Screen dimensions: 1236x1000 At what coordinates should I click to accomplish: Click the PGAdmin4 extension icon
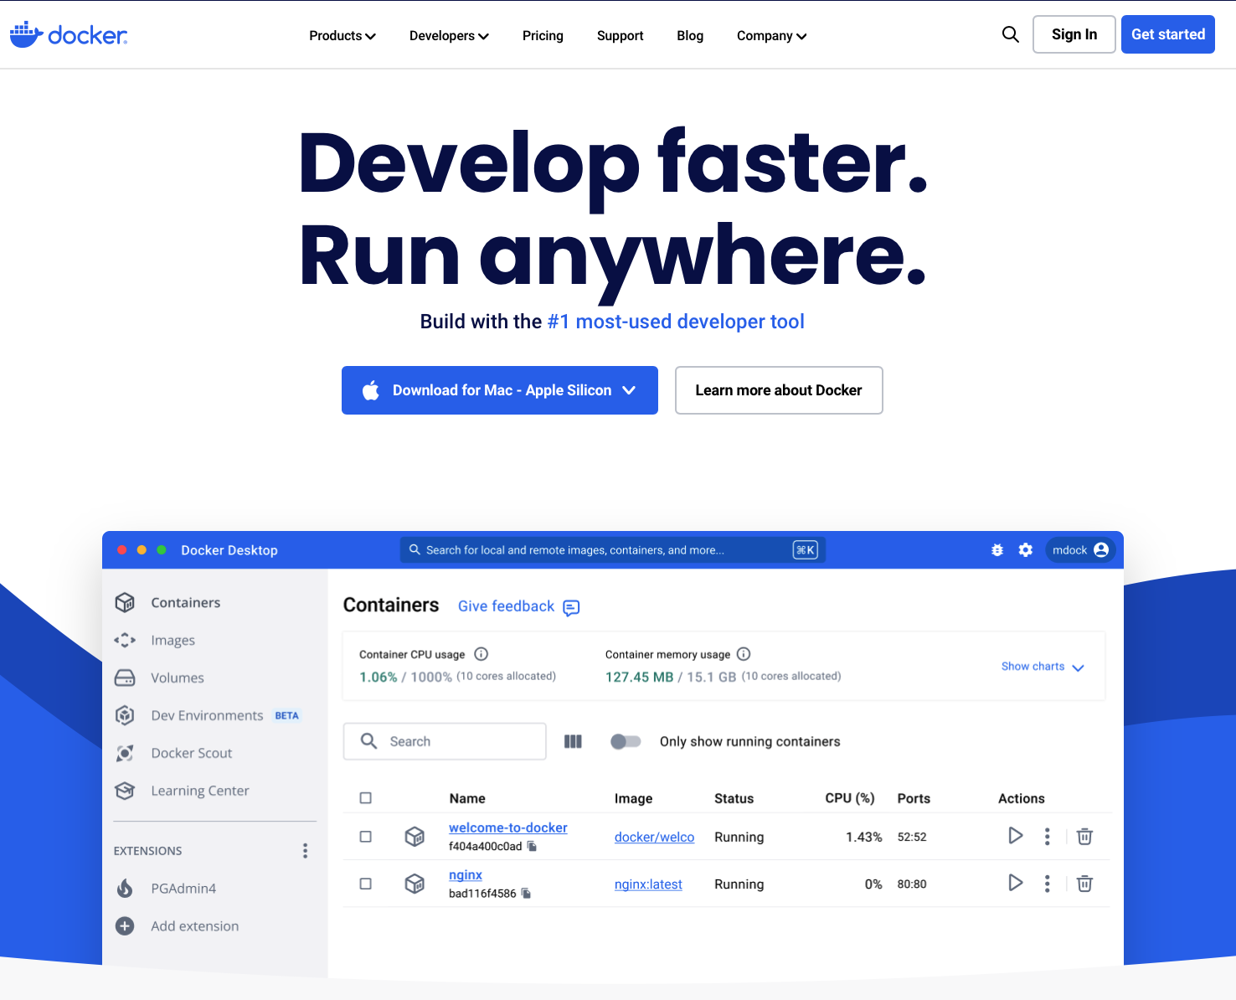click(125, 888)
